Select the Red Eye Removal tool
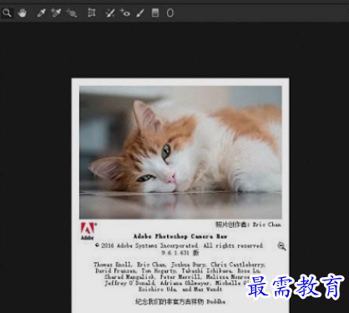 pos(125,13)
